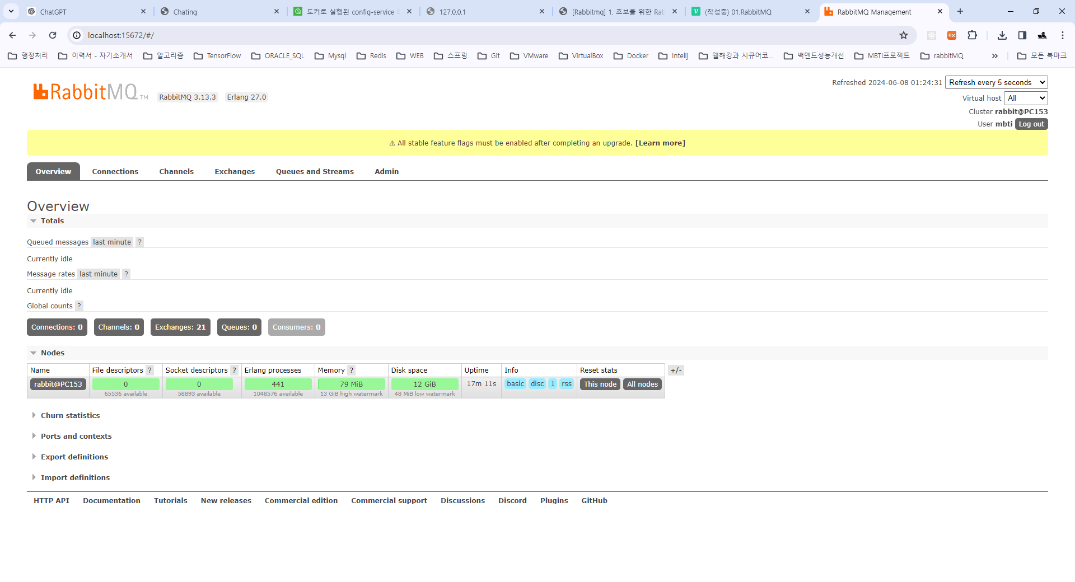This screenshot has width=1075, height=582.
Task: Open the Documentation footer link
Action: click(x=112, y=501)
